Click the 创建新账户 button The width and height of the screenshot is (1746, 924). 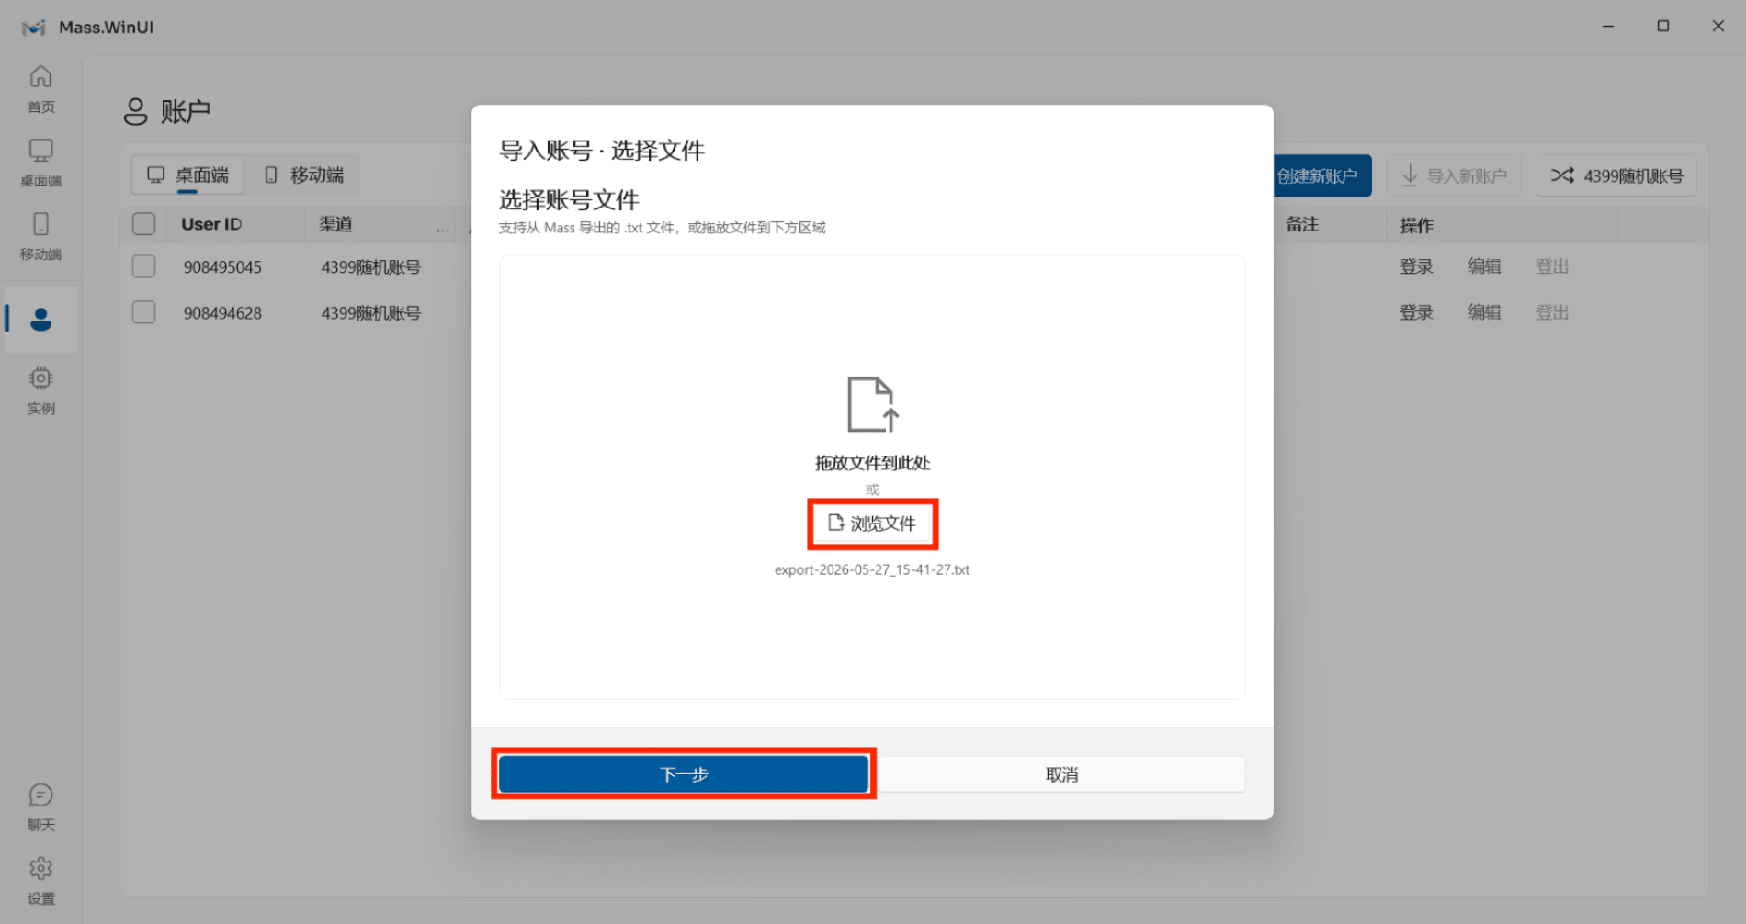pos(1321,175)
